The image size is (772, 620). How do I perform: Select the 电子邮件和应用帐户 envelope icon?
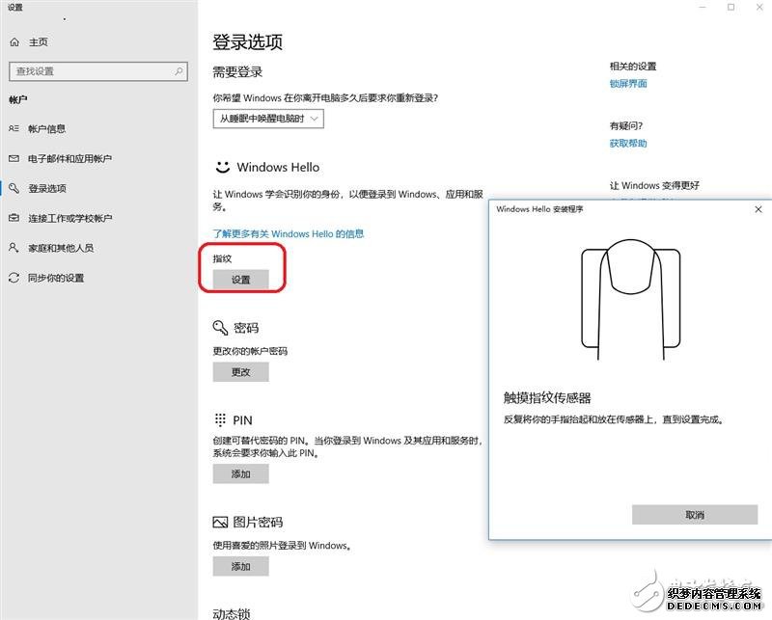click(14, 158)
